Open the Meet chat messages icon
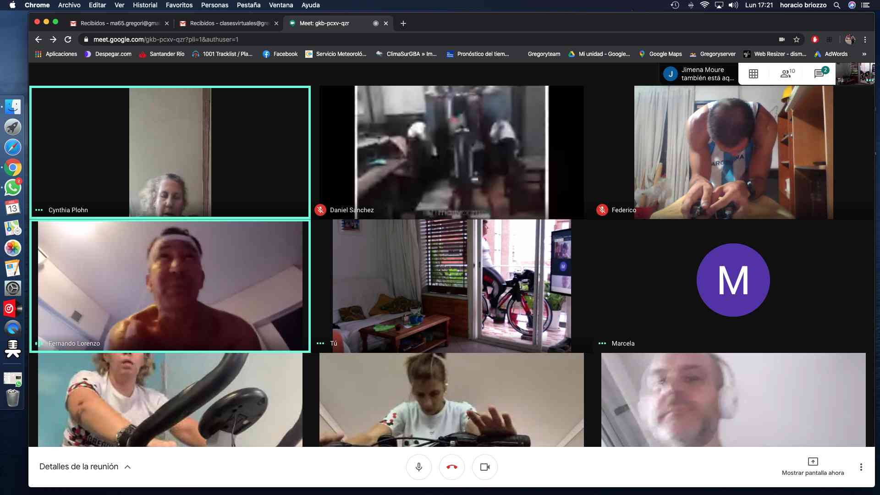 coord(819,74)
